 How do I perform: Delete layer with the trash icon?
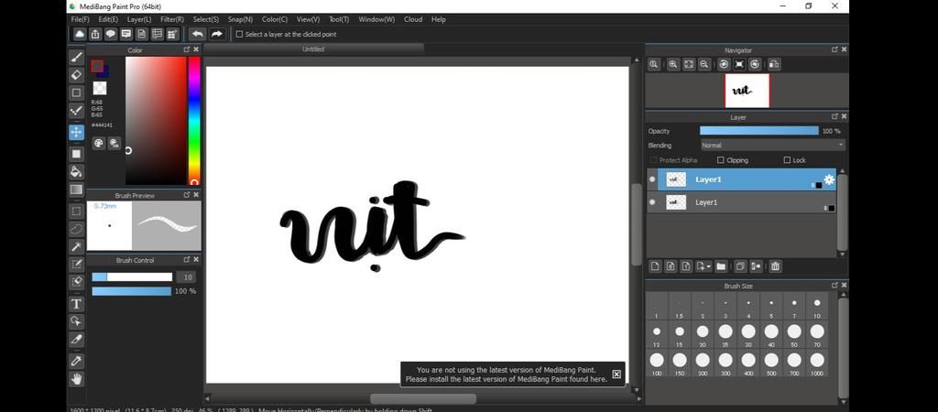pos(775,266)
